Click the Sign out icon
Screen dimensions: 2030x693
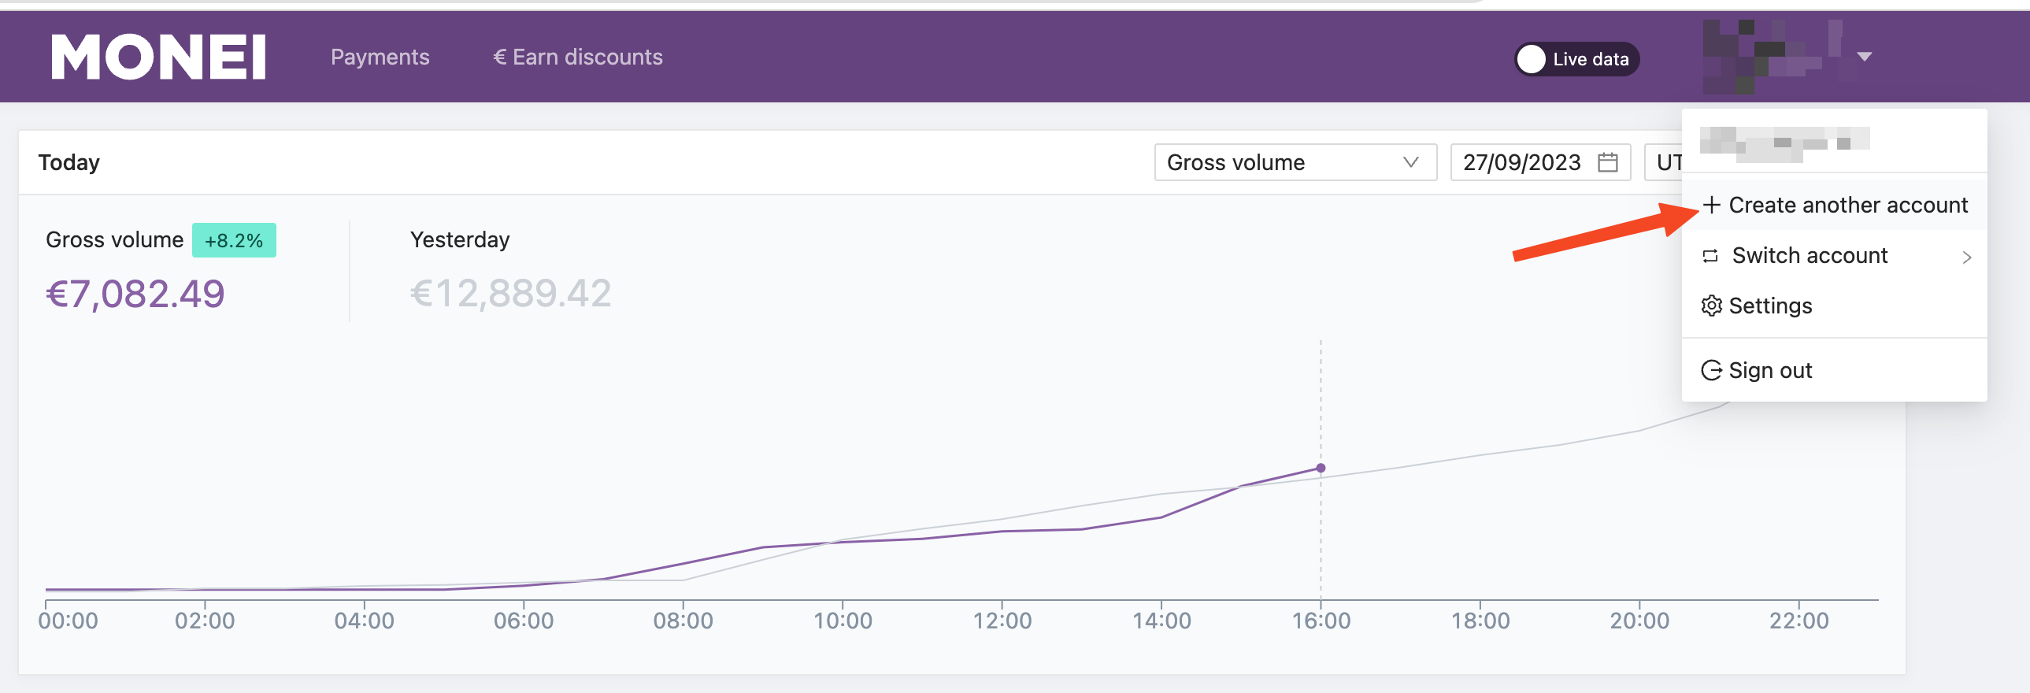click(1711, 371)
